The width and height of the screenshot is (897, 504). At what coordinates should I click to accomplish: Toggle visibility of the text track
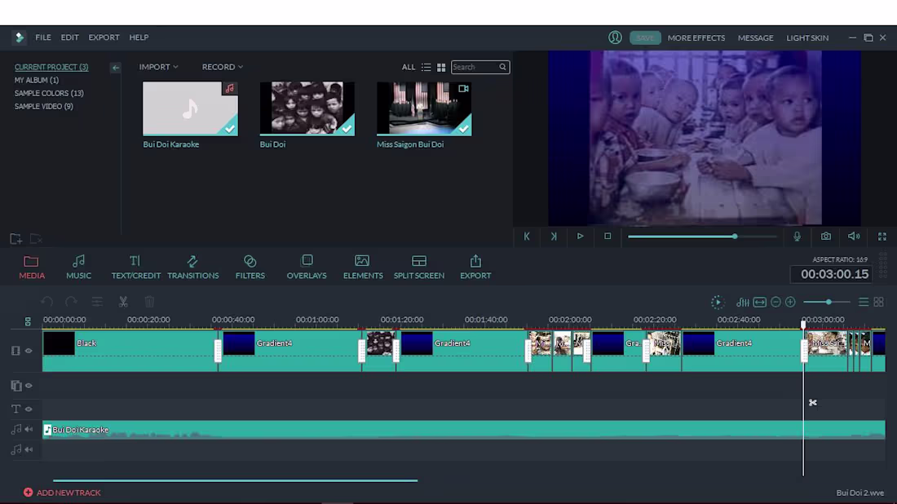(x=30, y=409)
